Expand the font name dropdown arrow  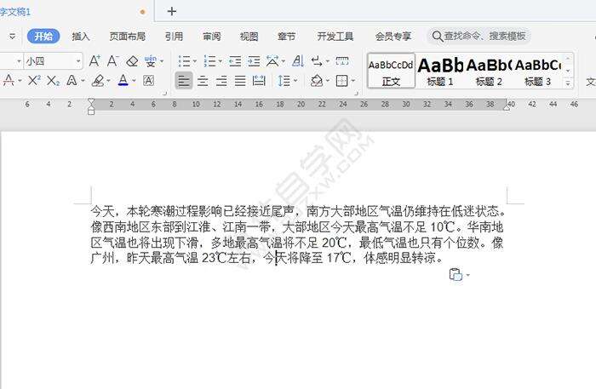19,61
